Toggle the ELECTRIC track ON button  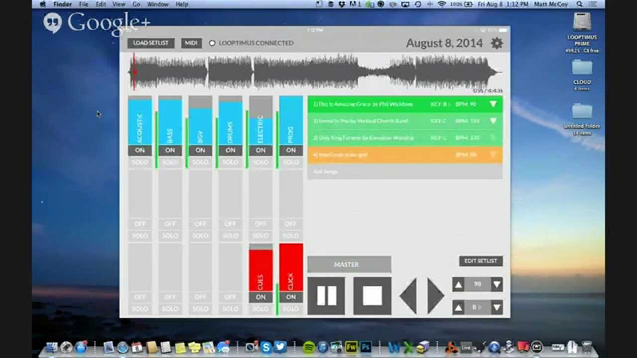pos(260,150)
